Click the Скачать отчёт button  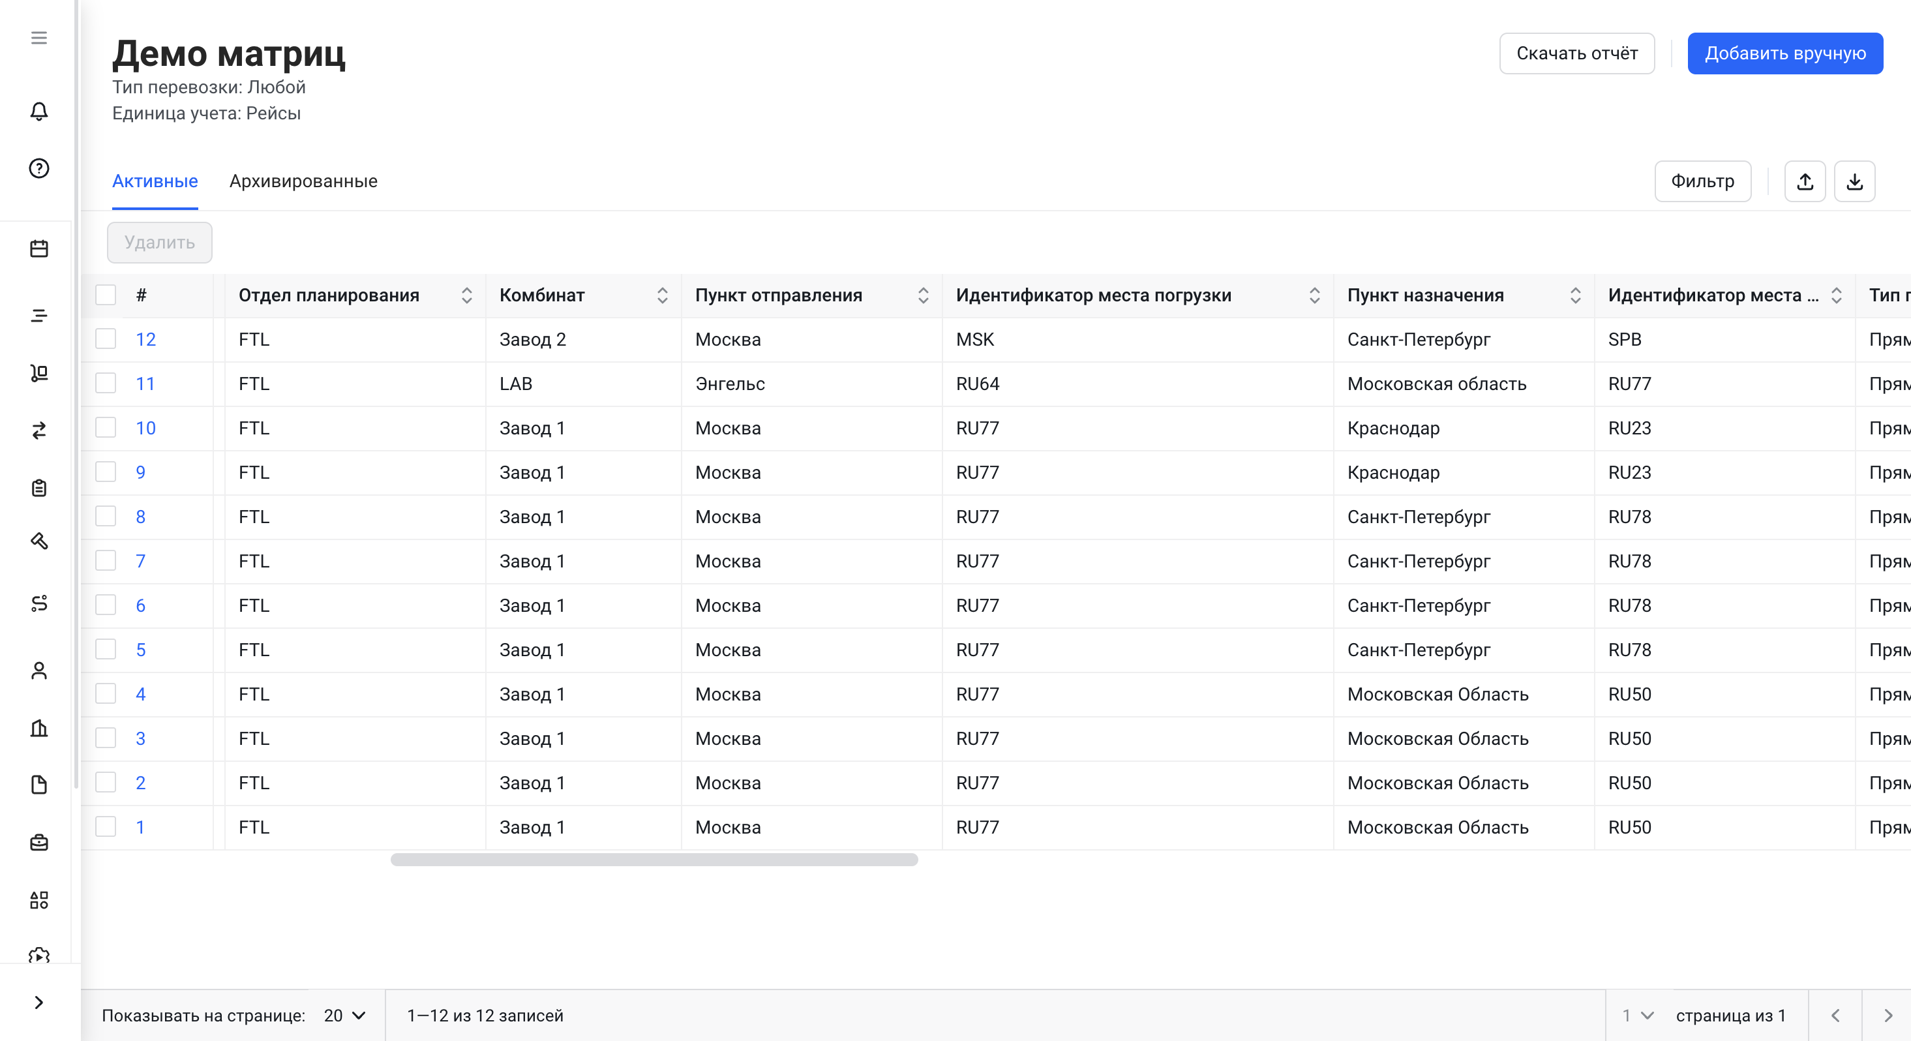tap(1576, 53)
